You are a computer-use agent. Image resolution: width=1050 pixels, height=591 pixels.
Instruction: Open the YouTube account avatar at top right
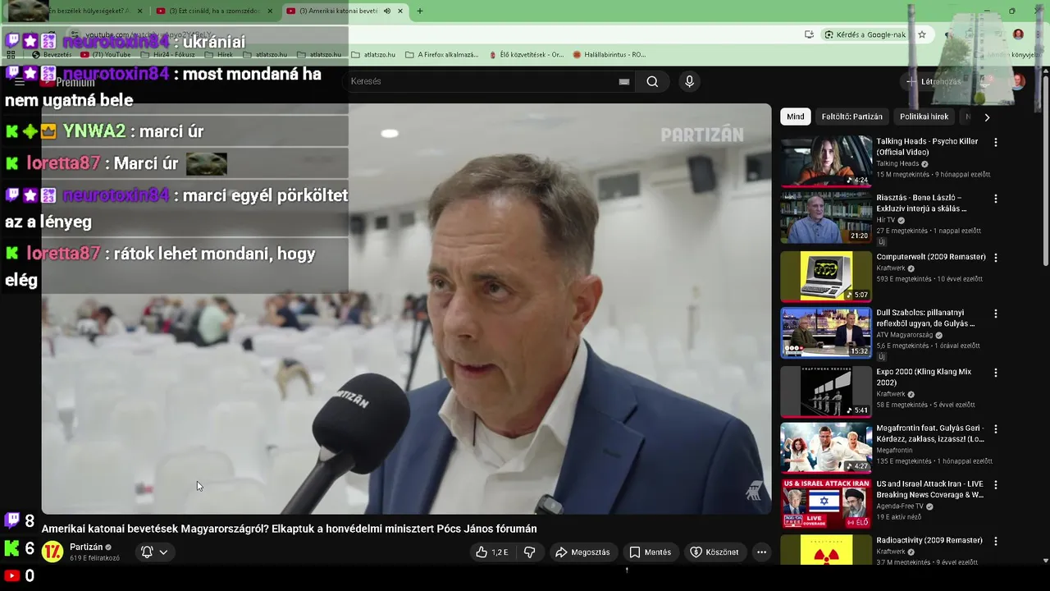click(1018, 81)
